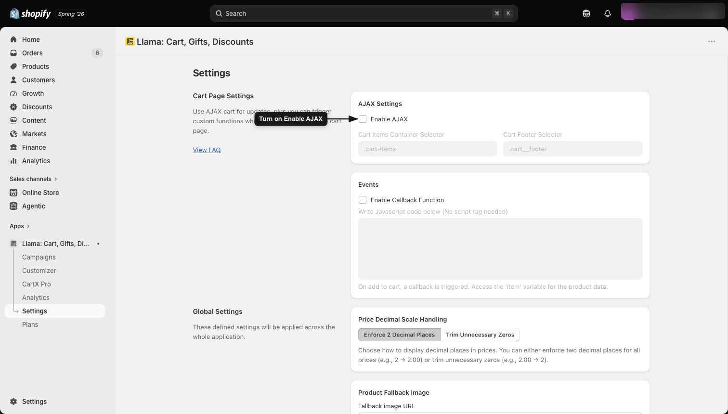Click the Online Store channel icon

(x=13, y=193)
